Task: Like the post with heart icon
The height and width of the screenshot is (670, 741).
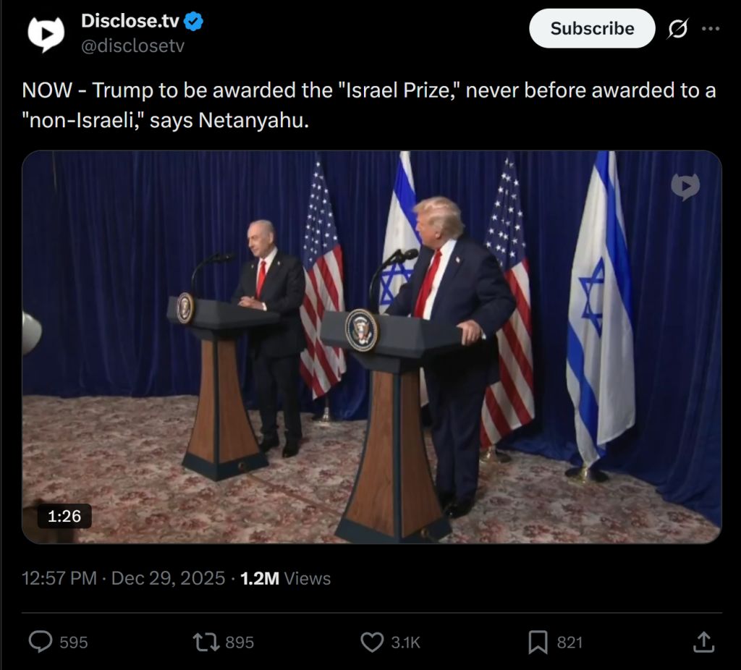Action: pos(372,642)
